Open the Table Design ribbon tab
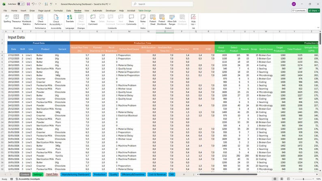 144,11
